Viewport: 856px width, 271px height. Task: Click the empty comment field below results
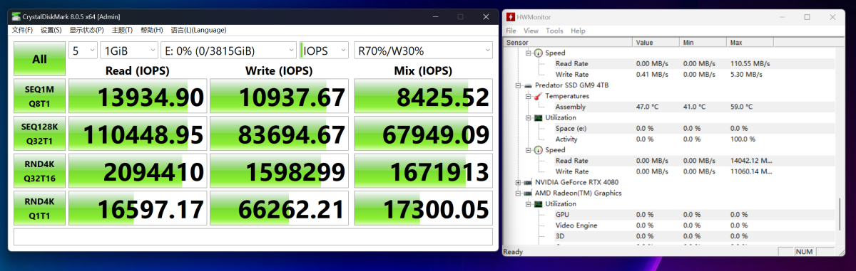point(253,236)
